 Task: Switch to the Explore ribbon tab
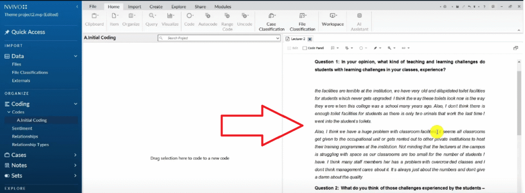(x=179, y=7)
